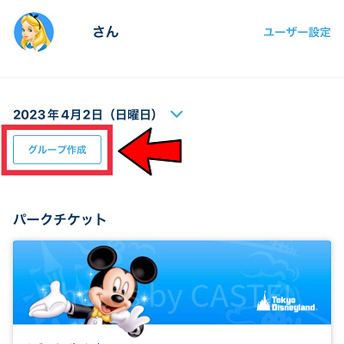Screen dimensions: 344x344
Task: Tap the (日曜日) day-of-week text
Action: click(132, 114)
